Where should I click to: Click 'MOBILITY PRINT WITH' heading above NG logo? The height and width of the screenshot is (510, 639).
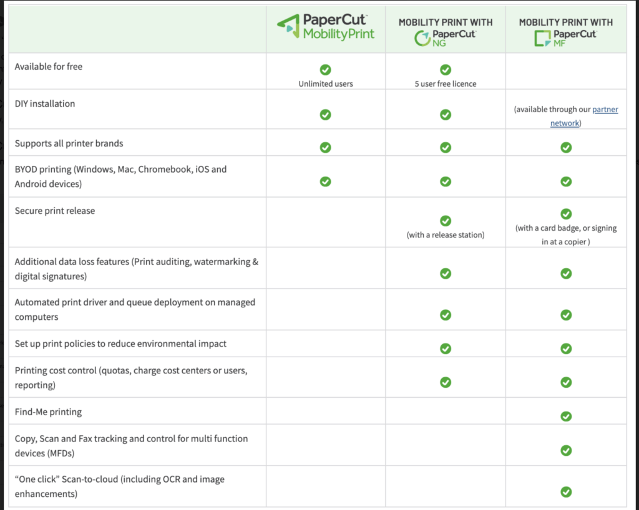pos(446,22)
